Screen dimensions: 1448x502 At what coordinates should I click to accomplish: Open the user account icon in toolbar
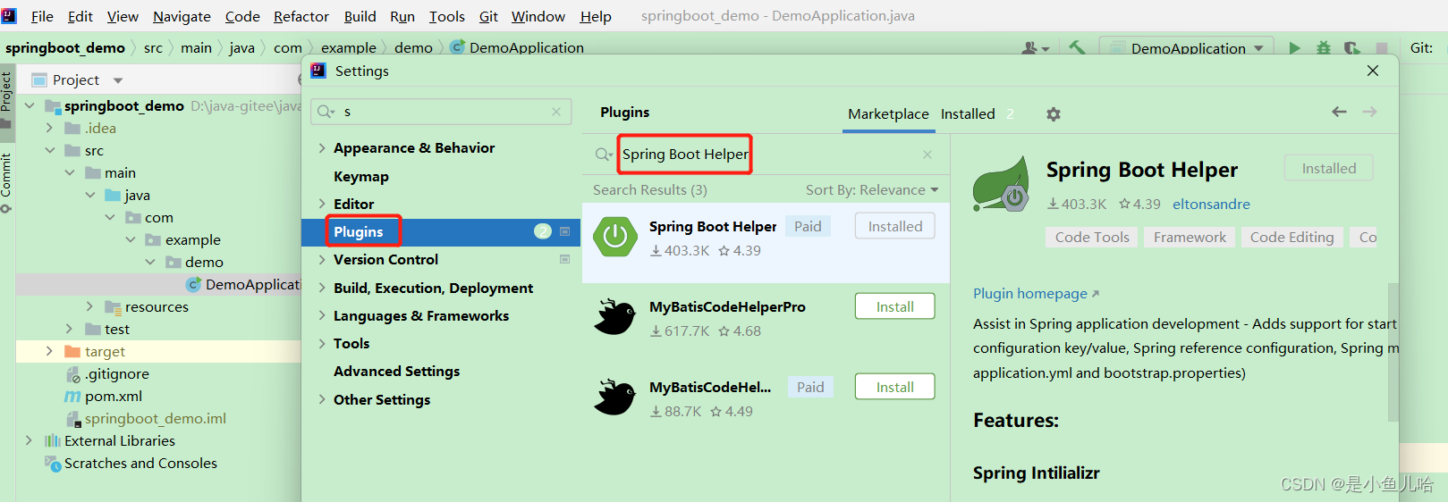point(1035,48)
